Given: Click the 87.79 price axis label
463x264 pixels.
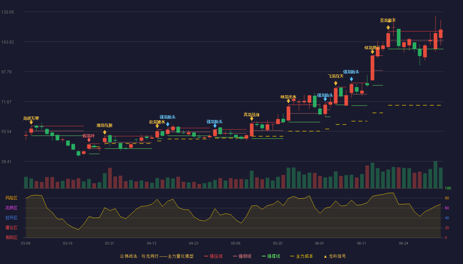Looking at the screenshot, I should [7, 72].
